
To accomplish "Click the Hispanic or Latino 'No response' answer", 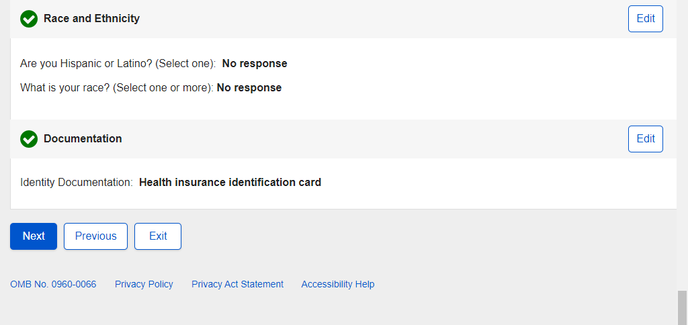I will tap(255, 64).
